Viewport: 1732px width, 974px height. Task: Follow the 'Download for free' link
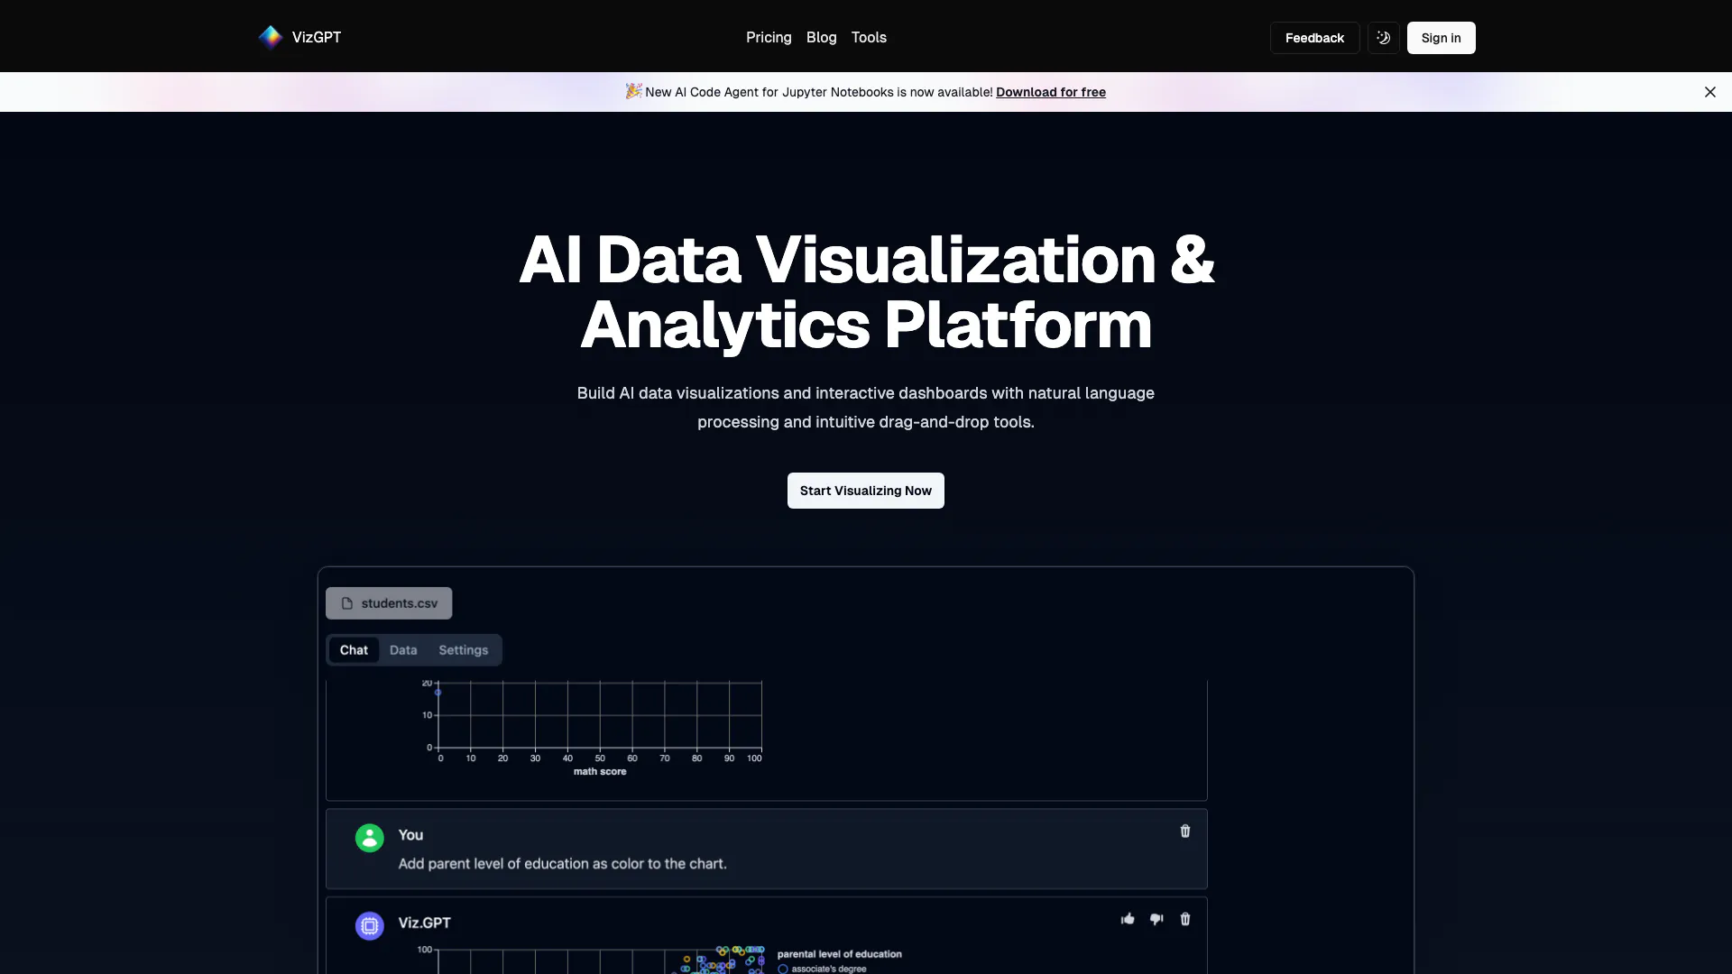tap(1051, 92)
